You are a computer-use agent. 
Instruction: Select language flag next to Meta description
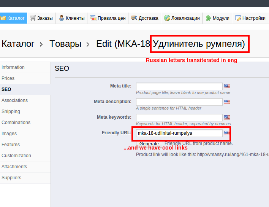point(227,102)
